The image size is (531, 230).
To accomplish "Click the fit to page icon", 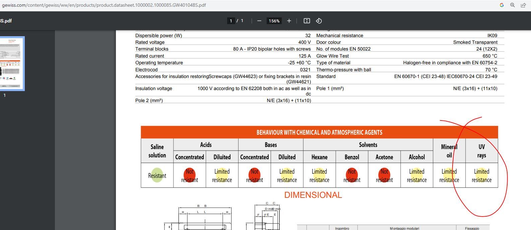I will [x=307, y=21].
